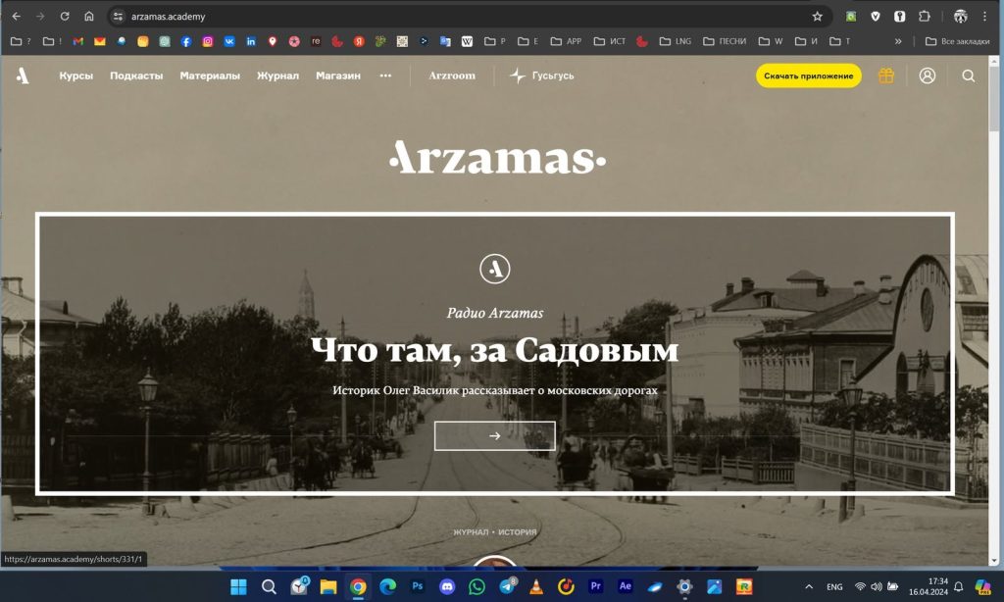Open File Explorer from taskbar
1004x602 pixels.
coord(328,586)
